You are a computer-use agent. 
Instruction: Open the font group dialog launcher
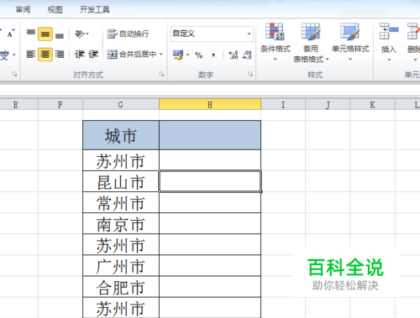tap(14, 74)
